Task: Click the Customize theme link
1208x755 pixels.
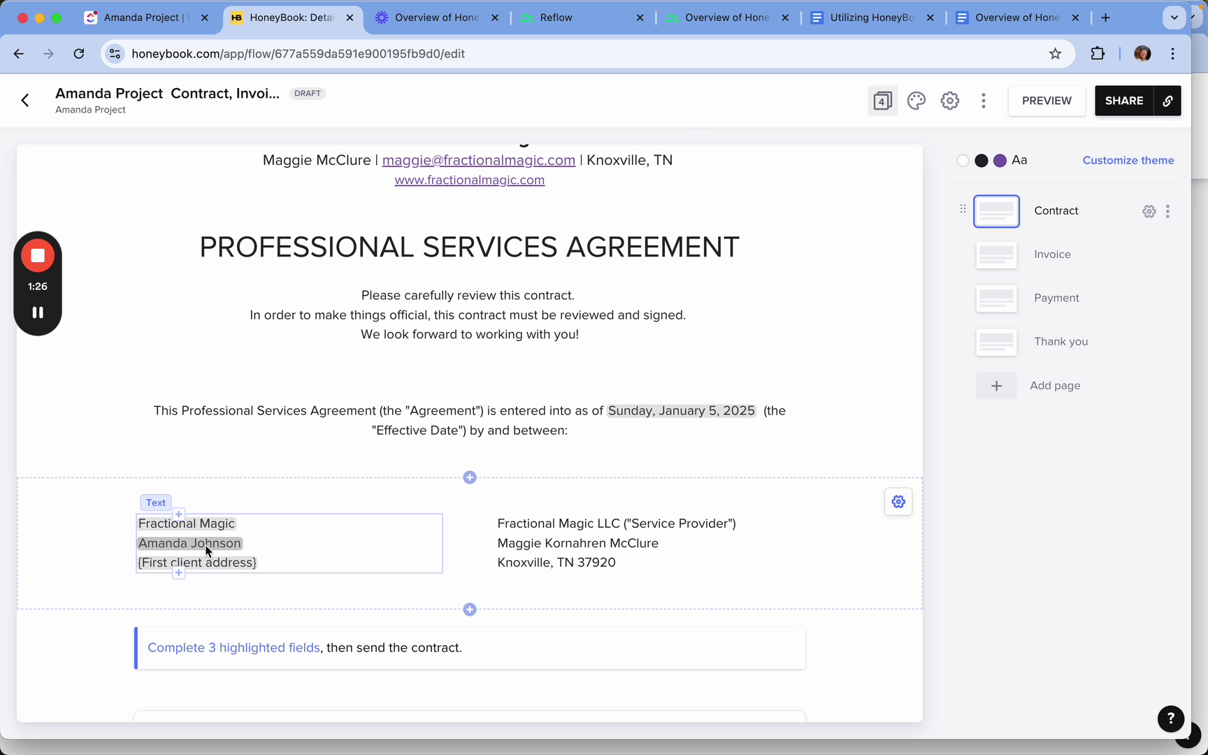Action: (1128, 160)
